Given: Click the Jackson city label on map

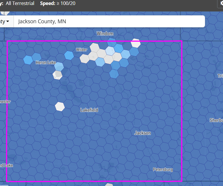Looking at the screenshot, I should pos(143,133).
